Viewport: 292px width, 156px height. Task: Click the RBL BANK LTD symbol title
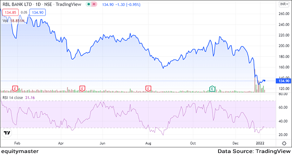[17, 4]
